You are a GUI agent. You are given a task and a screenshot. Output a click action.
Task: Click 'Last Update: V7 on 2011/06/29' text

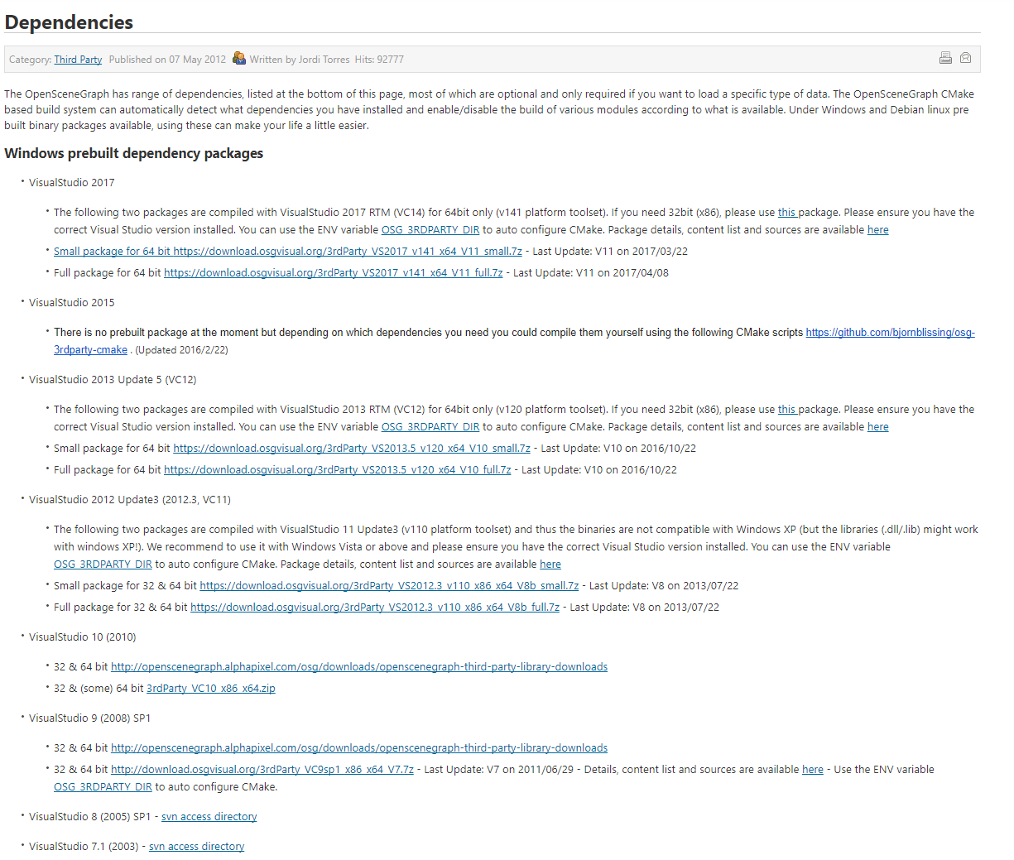[x=499, y=770]
